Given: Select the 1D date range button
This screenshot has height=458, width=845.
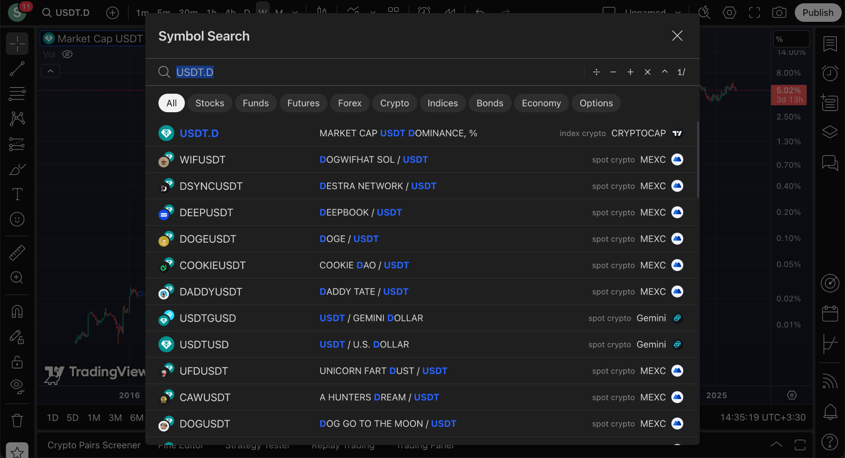Looking at the screenshot, I should [x=52, y=418].
